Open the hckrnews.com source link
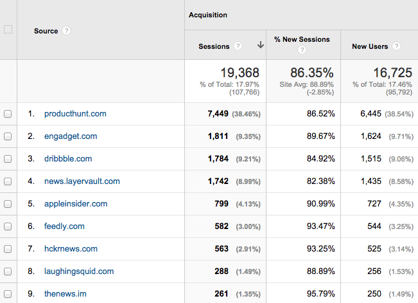Screen dimensions: 418x303 71,248
